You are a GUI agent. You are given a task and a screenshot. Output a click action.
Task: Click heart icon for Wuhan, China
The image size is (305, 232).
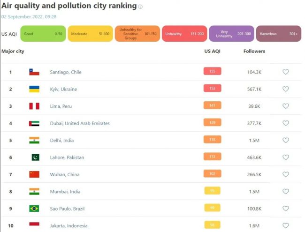click(285, 174)
